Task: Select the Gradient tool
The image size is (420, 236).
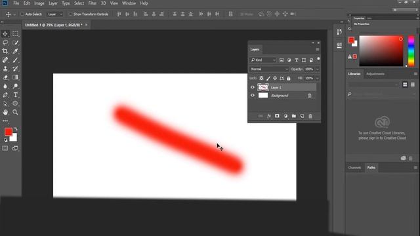Action: [15, 77]
